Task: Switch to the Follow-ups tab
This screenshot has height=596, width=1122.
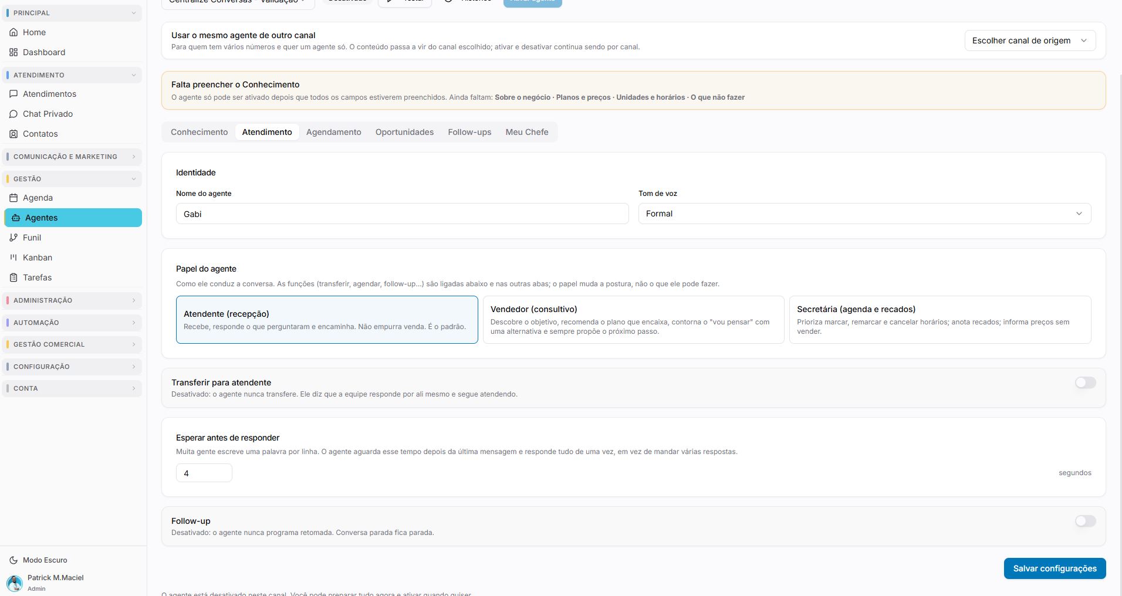Action: (x=469, y=132)
